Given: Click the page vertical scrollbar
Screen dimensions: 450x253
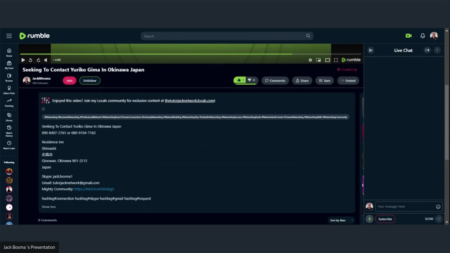Looking at the screenshot, I should 447,123.
